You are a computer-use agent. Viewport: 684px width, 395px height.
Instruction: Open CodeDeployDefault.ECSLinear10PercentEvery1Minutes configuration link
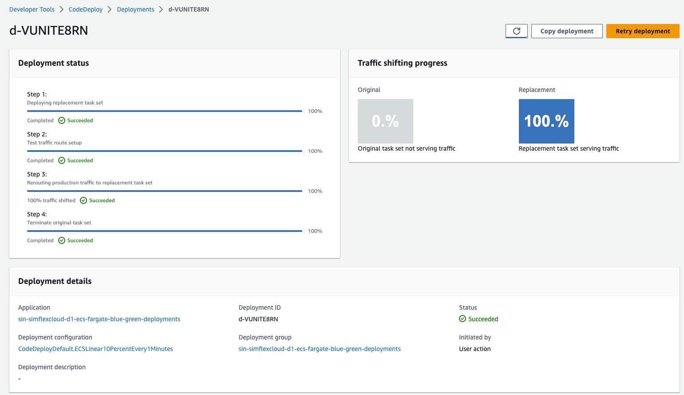tap(95, 349)
